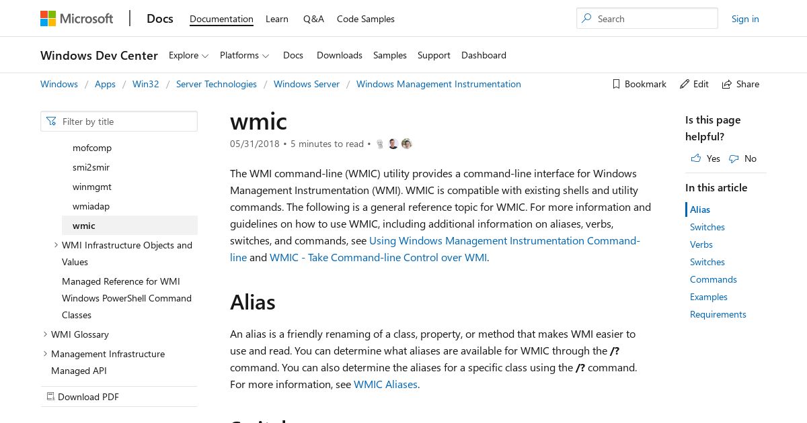Open the WMIC Aliases link
Screen dimensions: 807x423
pos(385,385)
